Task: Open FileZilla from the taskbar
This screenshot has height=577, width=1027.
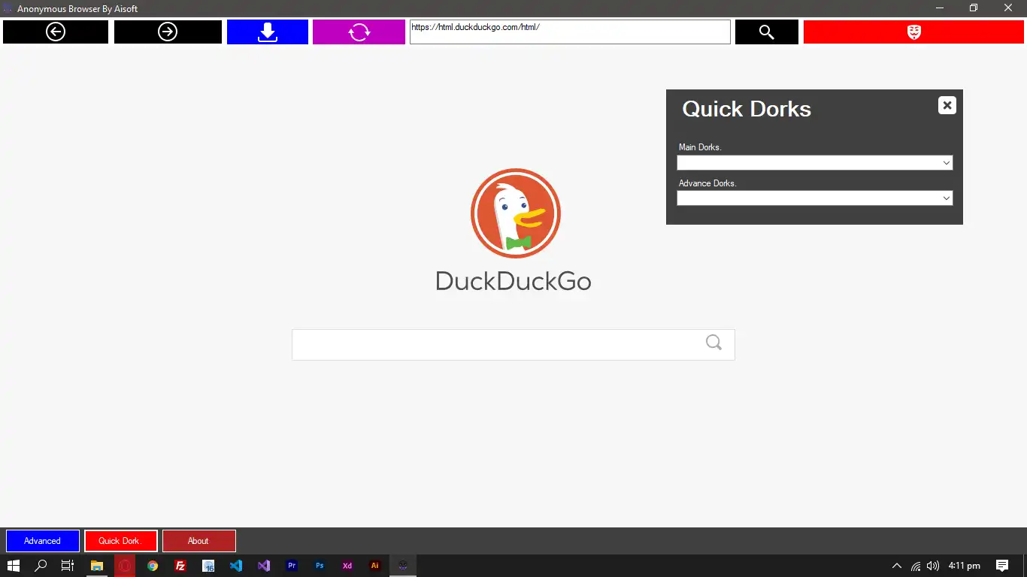Action: (x=180, y=566)
